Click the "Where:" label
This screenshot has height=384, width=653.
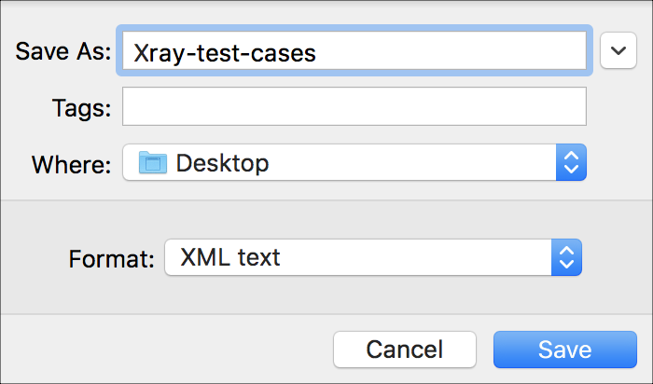tap(72, 164)
